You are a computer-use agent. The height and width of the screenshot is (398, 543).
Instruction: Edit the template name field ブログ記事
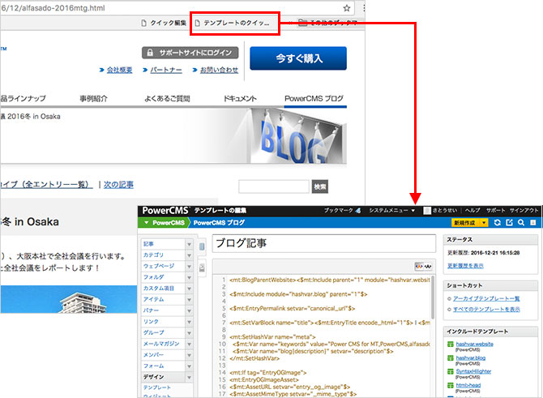pyautogui.click(x=324, y=243)
